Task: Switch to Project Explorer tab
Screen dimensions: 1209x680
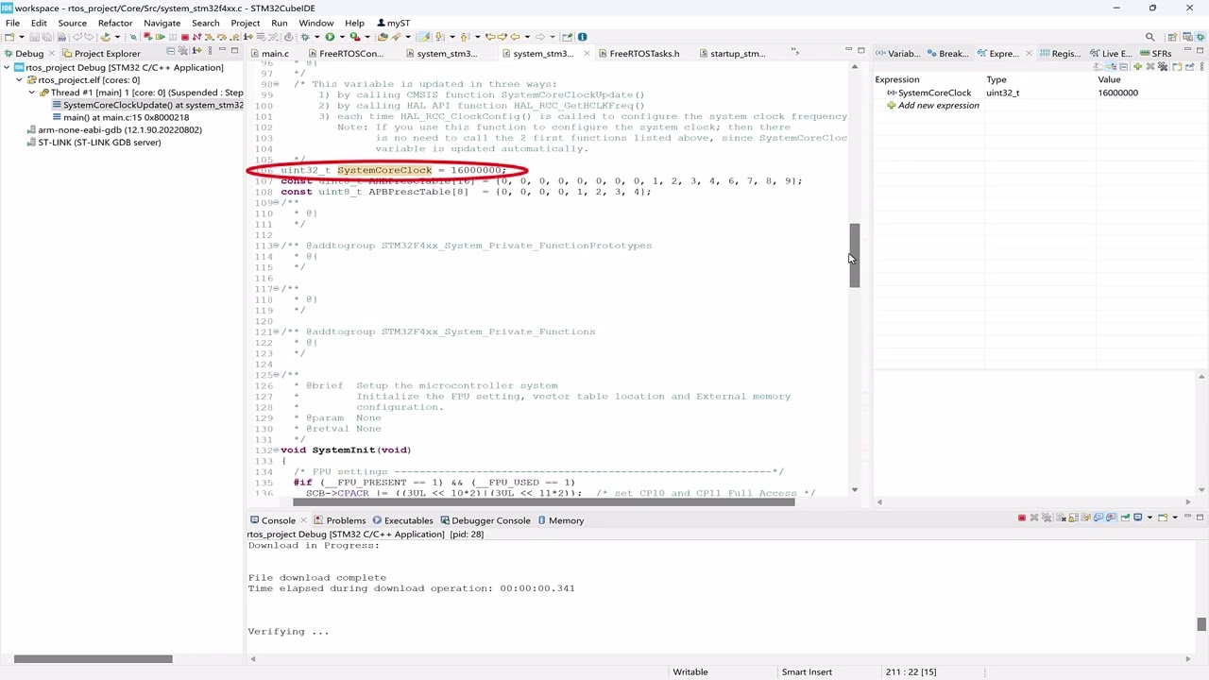Action: [100, 54]
